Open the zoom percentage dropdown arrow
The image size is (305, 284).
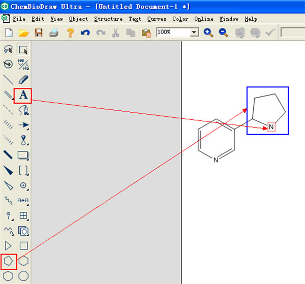pos(194,33)
